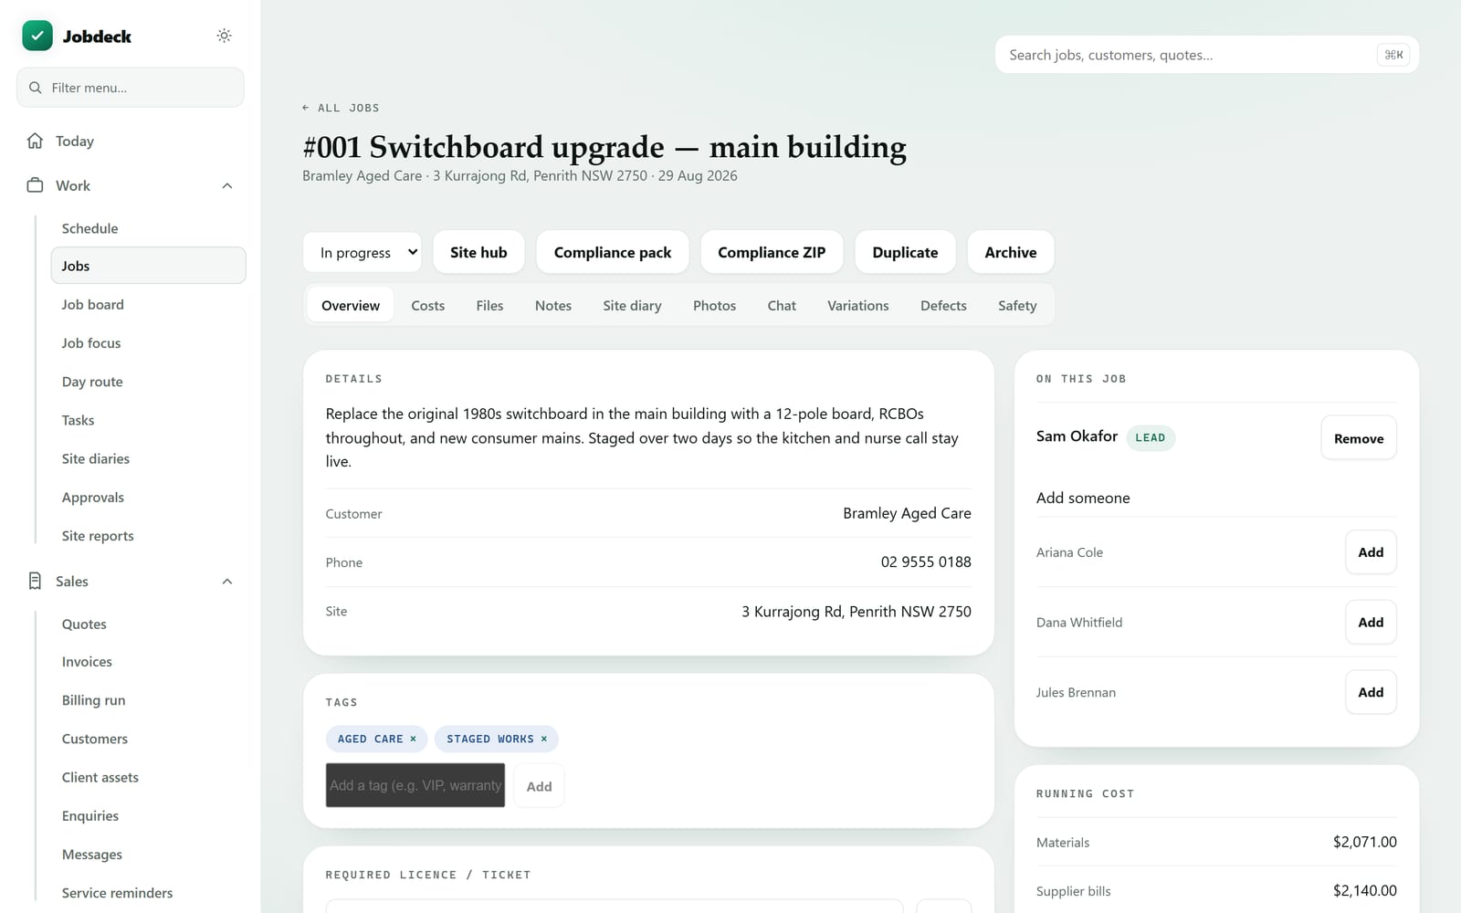Open the In progress status dropdown
Viewport: 1461px width, 913px height.
(363, 252)
